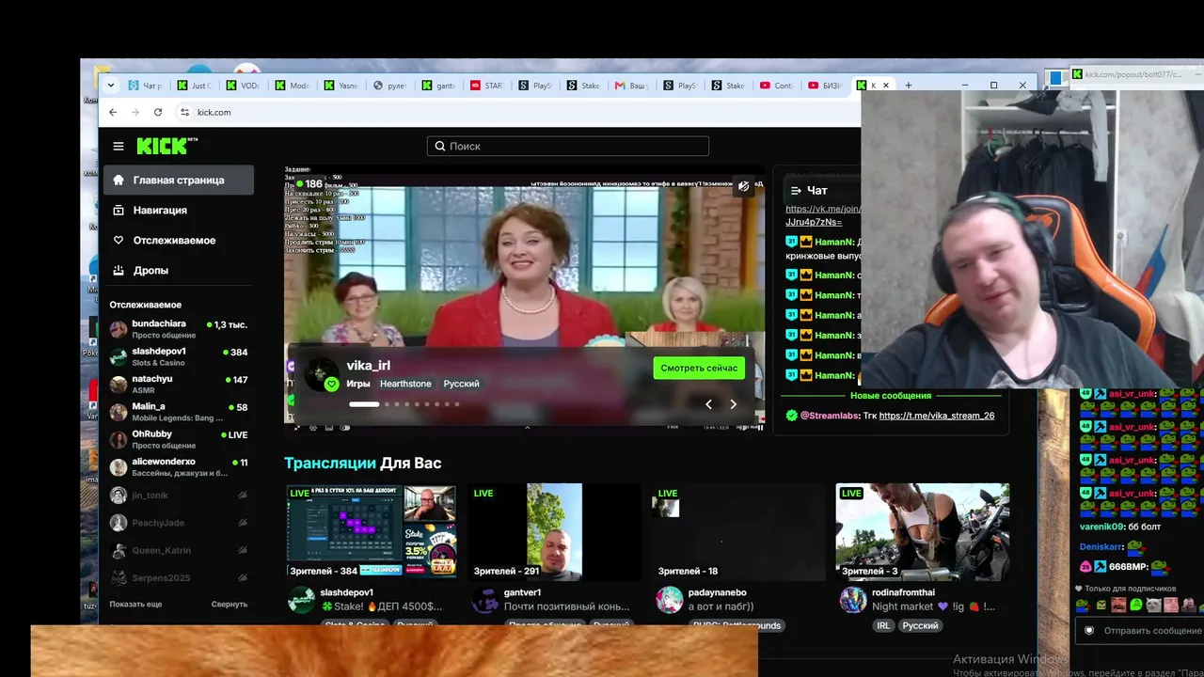Open Malin_a followed channel
The width and height of the screenshot is (1204, 677).
pos(178,412)
